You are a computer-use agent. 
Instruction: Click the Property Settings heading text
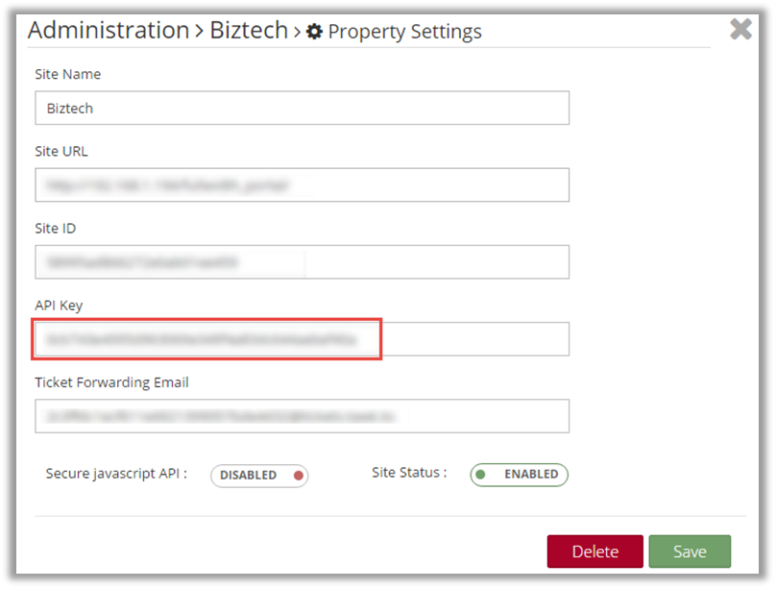click(404, 32)
